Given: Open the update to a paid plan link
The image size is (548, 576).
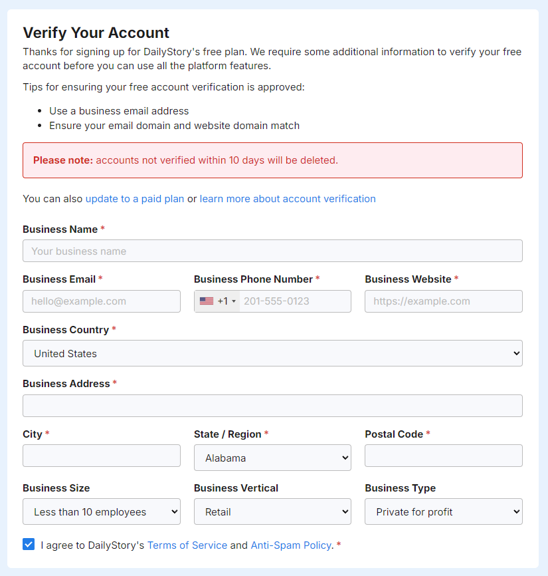Looking at the screenshot, I should point(135,199).
